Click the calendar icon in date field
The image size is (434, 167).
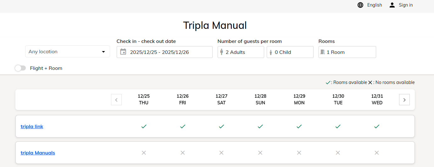[x=123, y=52]
